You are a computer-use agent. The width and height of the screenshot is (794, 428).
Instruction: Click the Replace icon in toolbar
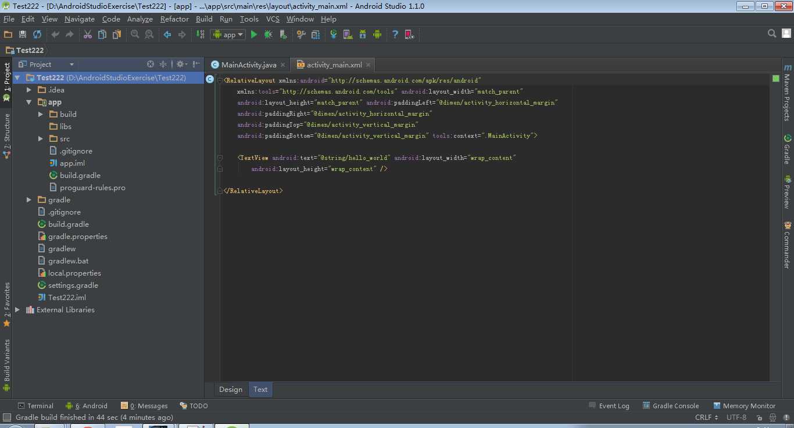(149, 34)
